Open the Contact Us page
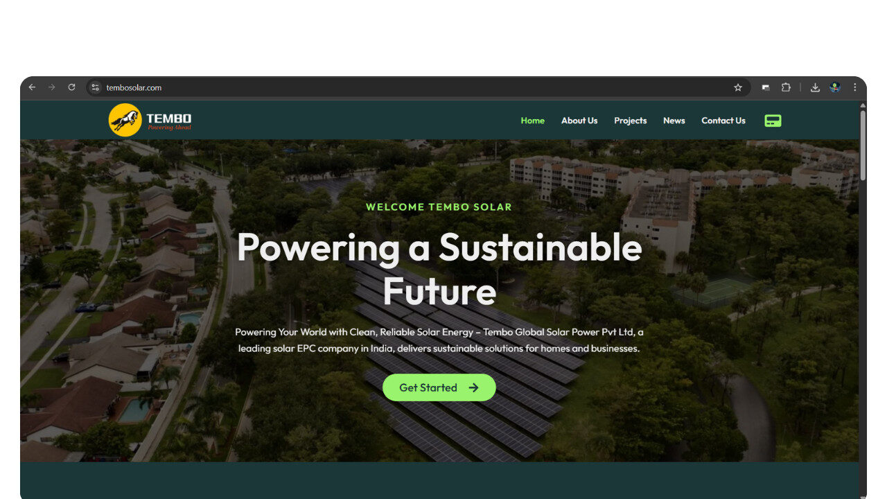This screenshot has height=499, width=887. coord(723,121)
